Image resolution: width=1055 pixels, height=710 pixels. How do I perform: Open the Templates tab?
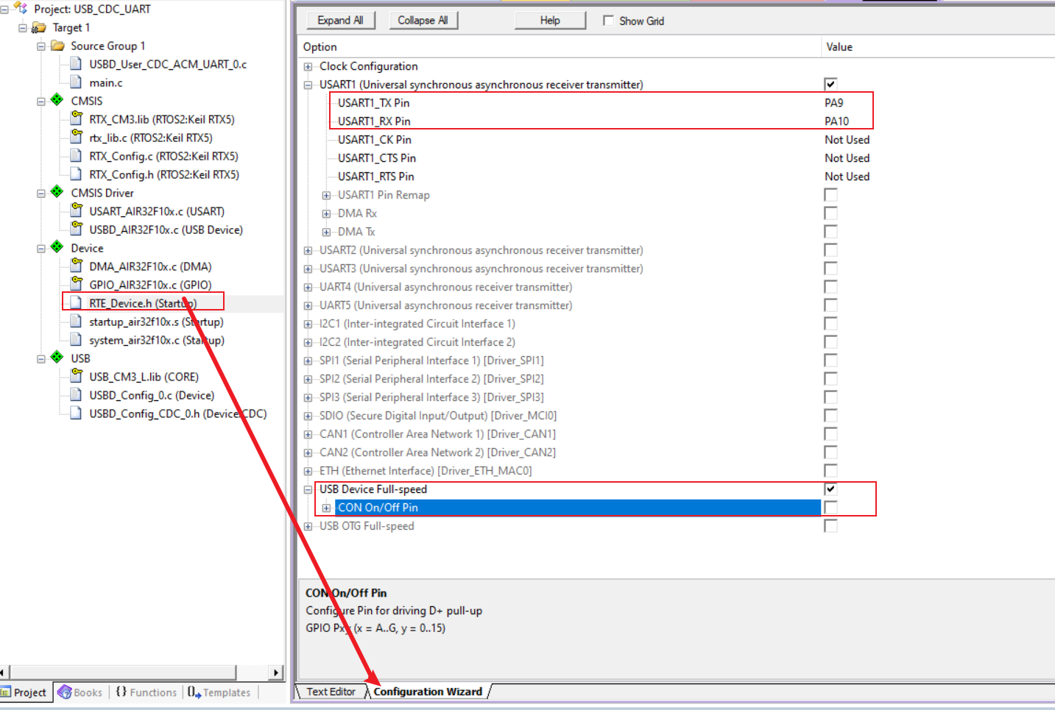pos(219,692)
